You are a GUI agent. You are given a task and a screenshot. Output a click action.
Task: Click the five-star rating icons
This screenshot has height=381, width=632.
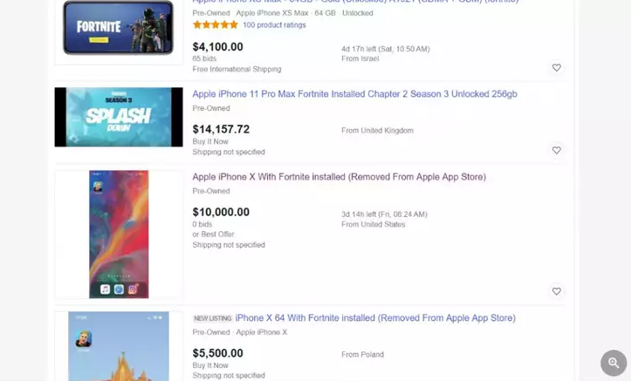(x=215, y=25)
